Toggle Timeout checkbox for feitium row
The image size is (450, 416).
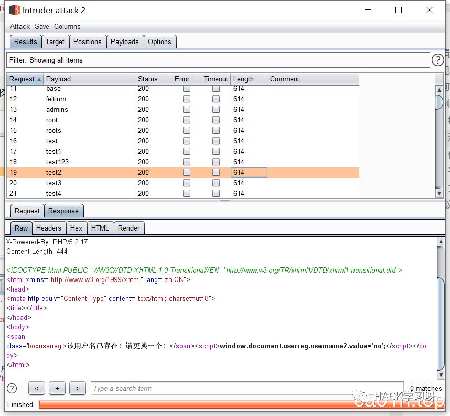pyautogui.click(x=216, y=99)
